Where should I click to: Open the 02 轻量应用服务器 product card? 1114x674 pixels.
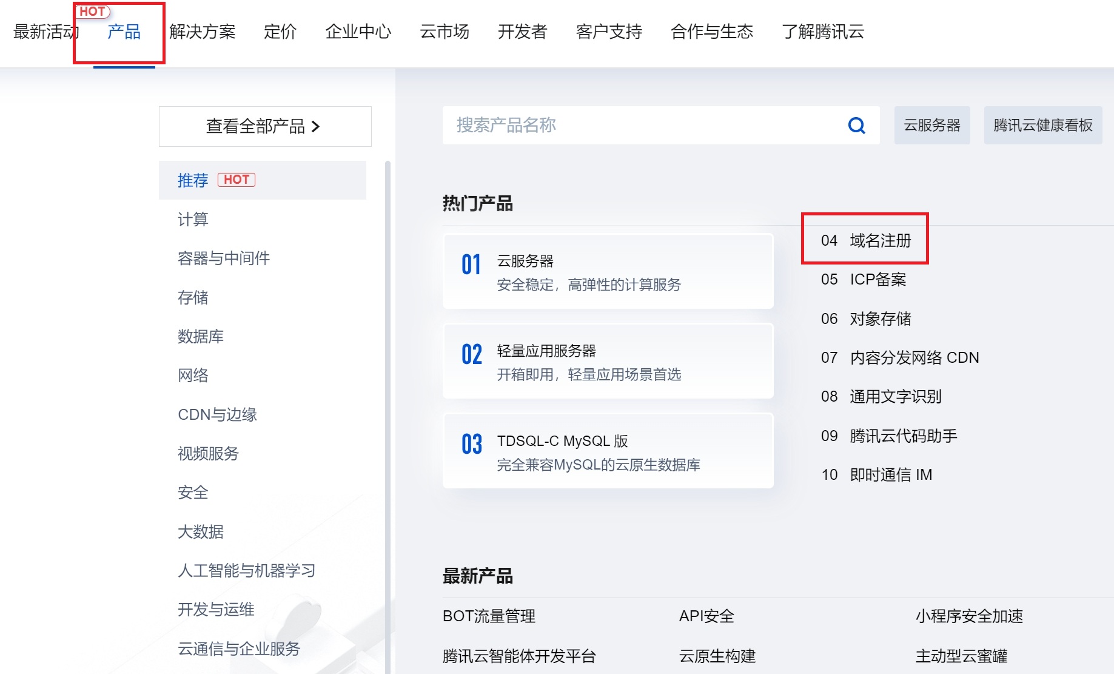[608, 361]
